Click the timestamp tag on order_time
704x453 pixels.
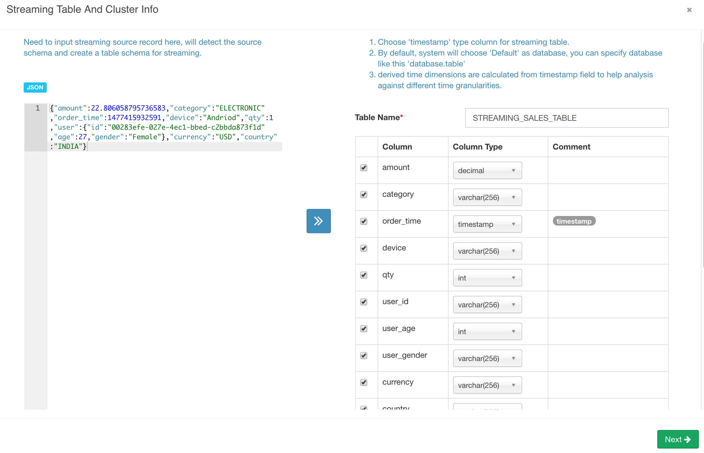[x=574, y=221]
